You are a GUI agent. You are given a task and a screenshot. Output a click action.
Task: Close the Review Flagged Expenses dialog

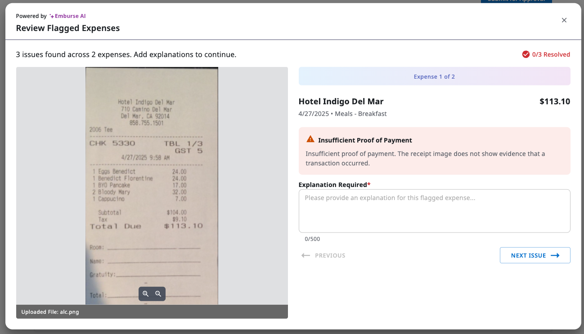pos(564,20)
